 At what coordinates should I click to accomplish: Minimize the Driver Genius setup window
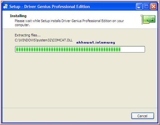[x=139, y=7]
